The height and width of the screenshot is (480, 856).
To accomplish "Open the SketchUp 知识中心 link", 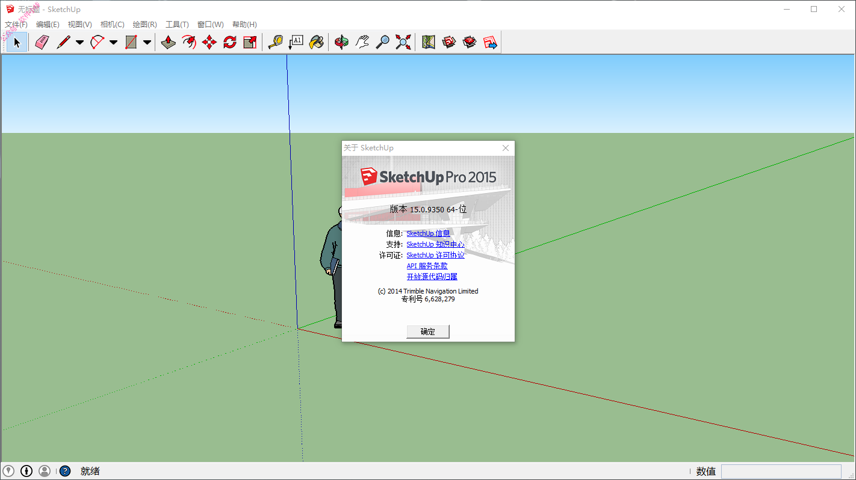I will coord(435,244).
